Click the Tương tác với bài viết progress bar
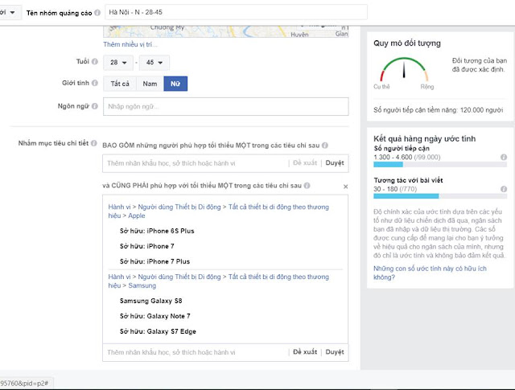 click(x=440, y=196)
